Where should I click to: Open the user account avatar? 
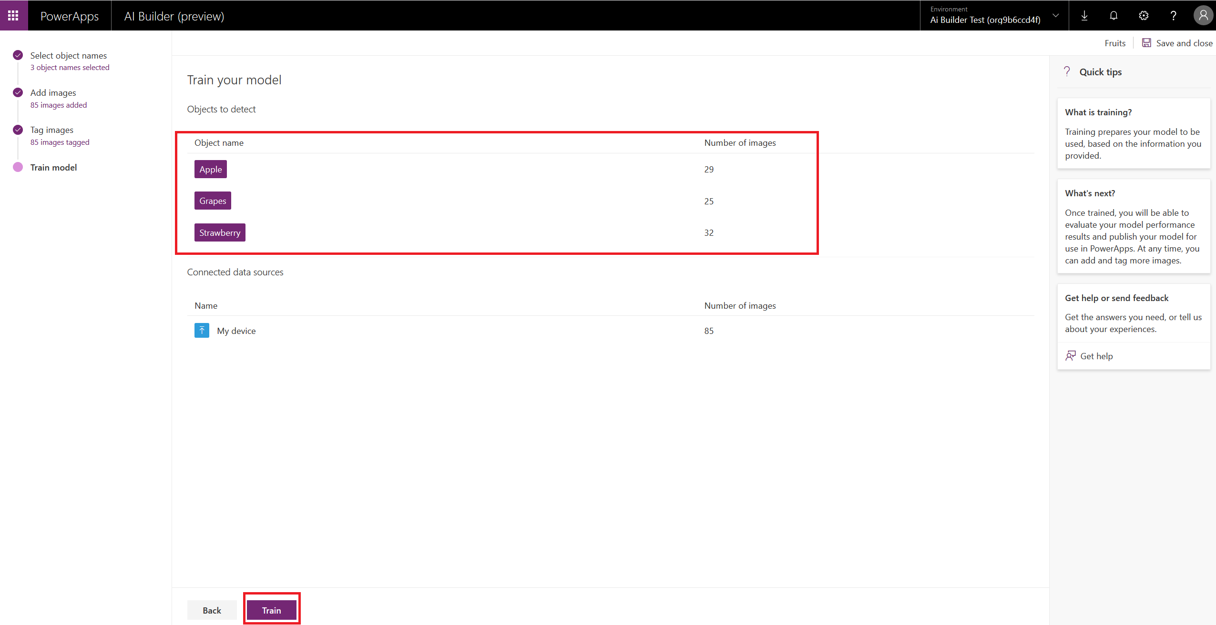coord(1203,16)
